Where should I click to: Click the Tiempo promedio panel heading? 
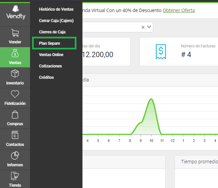[x=199, y=162]
